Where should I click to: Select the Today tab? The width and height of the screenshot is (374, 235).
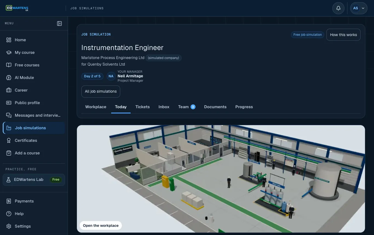pos(121,107)
